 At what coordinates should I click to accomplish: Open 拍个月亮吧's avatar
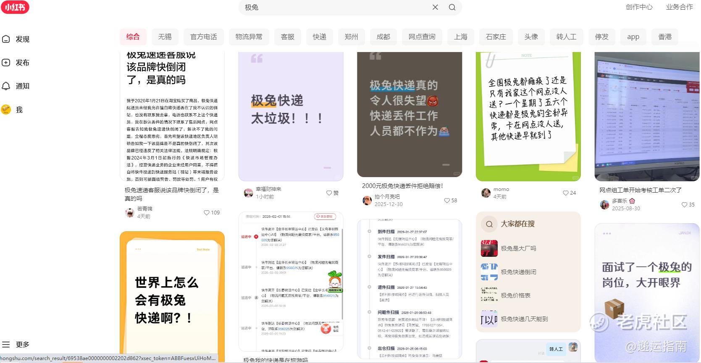pos(367,201)
